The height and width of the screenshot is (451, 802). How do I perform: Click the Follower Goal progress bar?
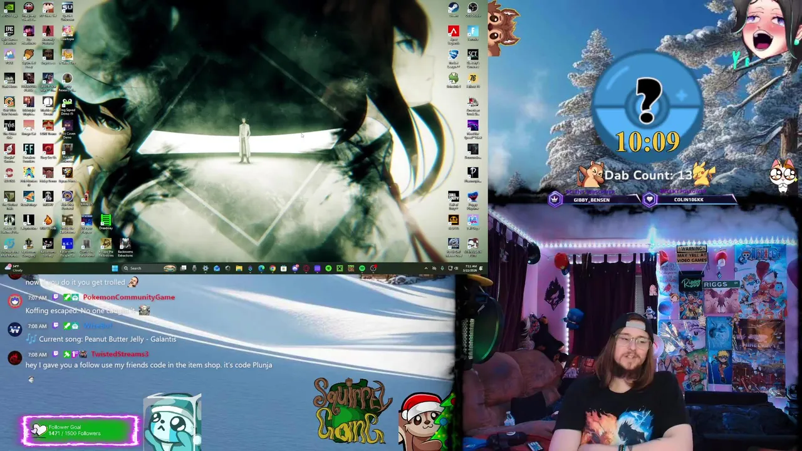[x=81, y=430]
